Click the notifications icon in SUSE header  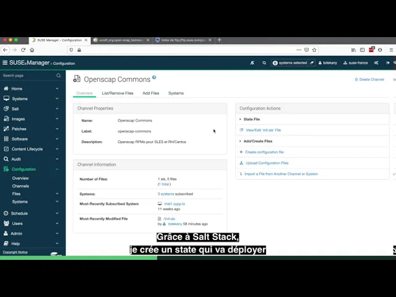click(x=252, y=63)
